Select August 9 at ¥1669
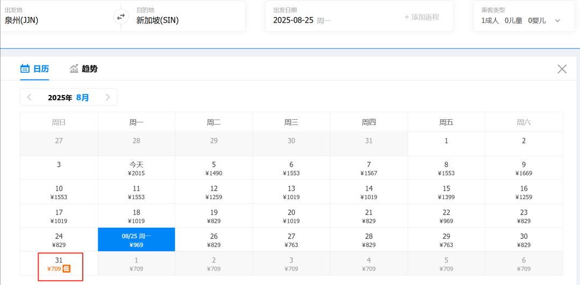This screenshot has height=285, width=580. tap(524, 168)
